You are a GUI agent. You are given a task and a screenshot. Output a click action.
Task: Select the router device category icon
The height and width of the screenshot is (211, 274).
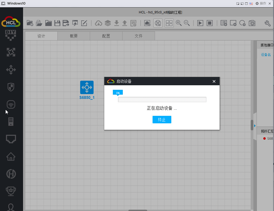click(11, 52)
